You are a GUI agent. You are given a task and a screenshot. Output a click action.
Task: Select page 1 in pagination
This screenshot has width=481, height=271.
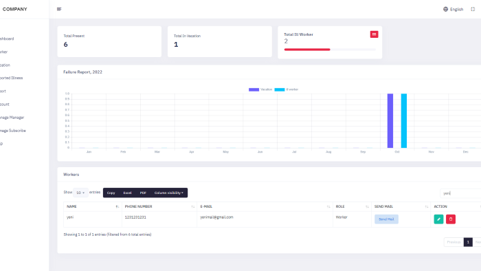coord(468,242)
